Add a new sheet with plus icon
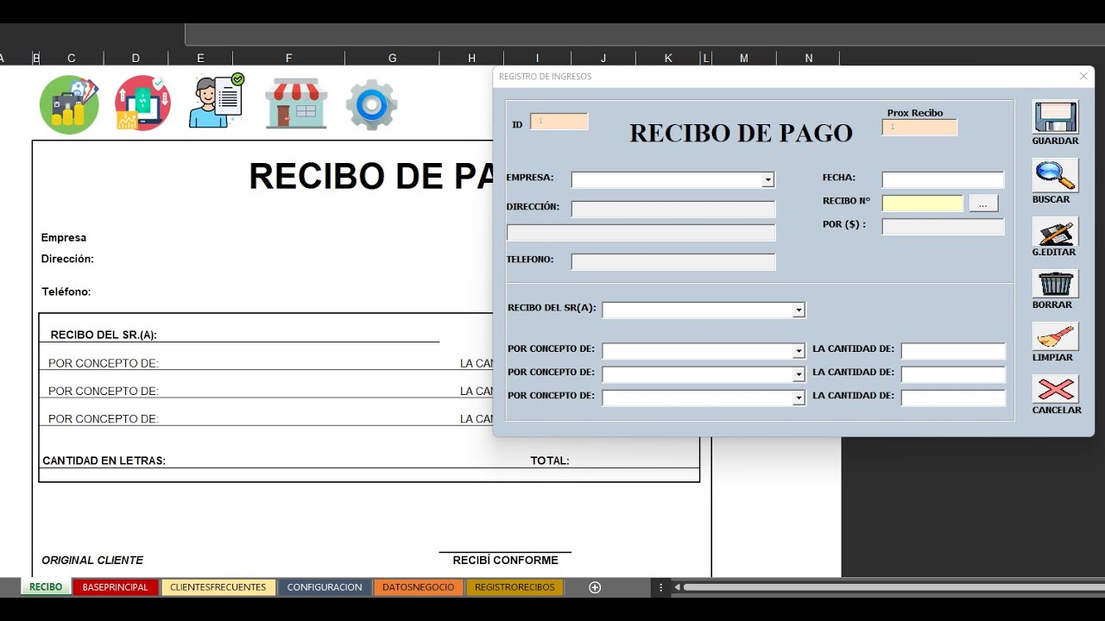The image size is (1105, 621). tap(595, 587)
